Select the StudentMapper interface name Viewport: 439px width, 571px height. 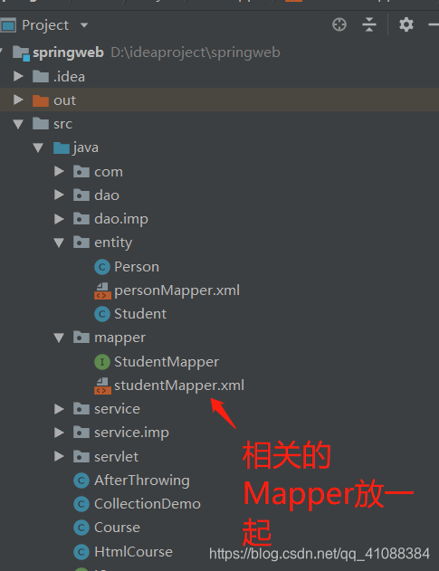pos(167,362)
